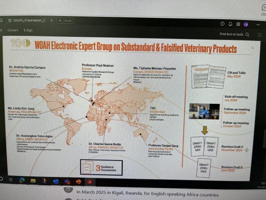This screenshot has width=266, height=200.
Task: Click the 100 anniversary logo on slide
Action: coord(20,43)
